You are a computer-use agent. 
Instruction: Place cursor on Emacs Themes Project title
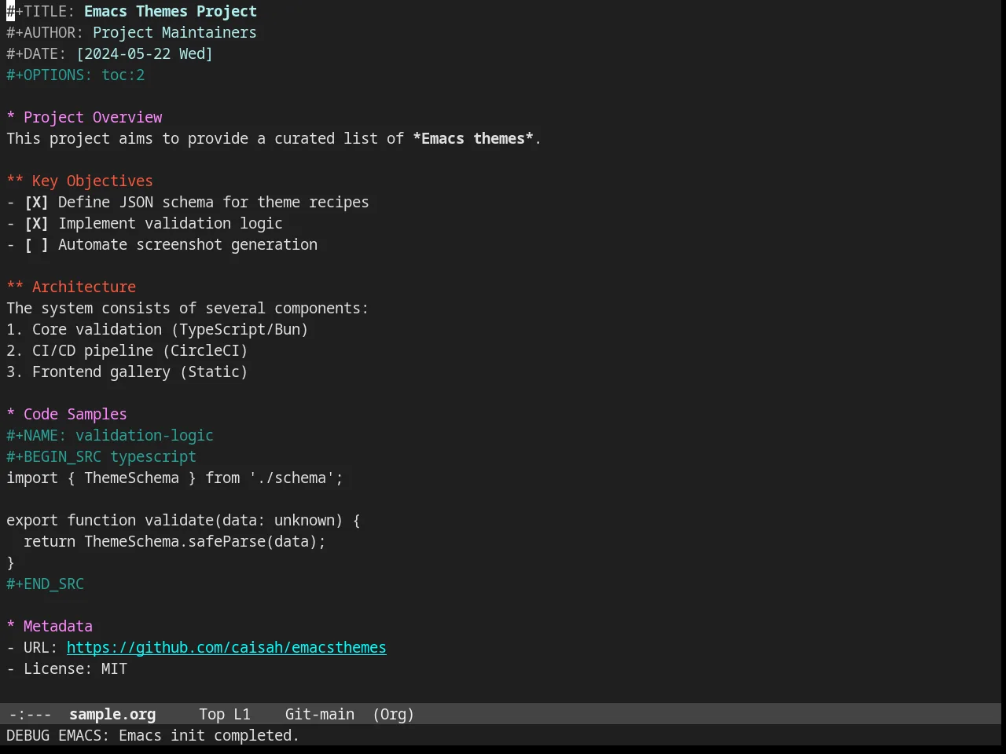coord(171,11)
